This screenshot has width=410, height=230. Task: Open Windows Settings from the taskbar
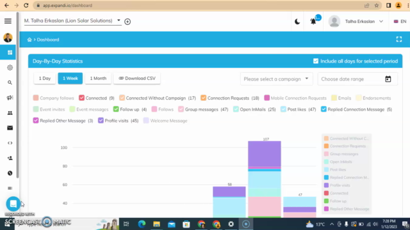[231, 224]
